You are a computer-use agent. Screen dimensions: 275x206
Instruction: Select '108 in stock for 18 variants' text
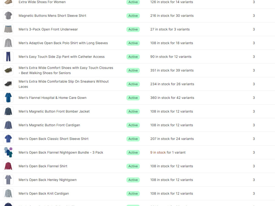[x=172, y=43]
